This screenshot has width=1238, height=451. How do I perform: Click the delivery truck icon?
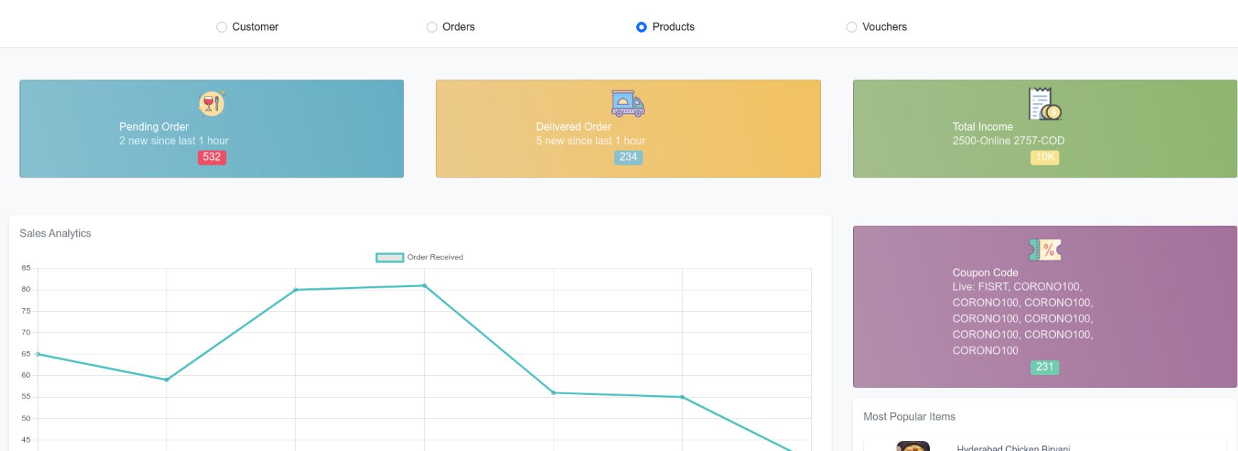coord(628,104)
